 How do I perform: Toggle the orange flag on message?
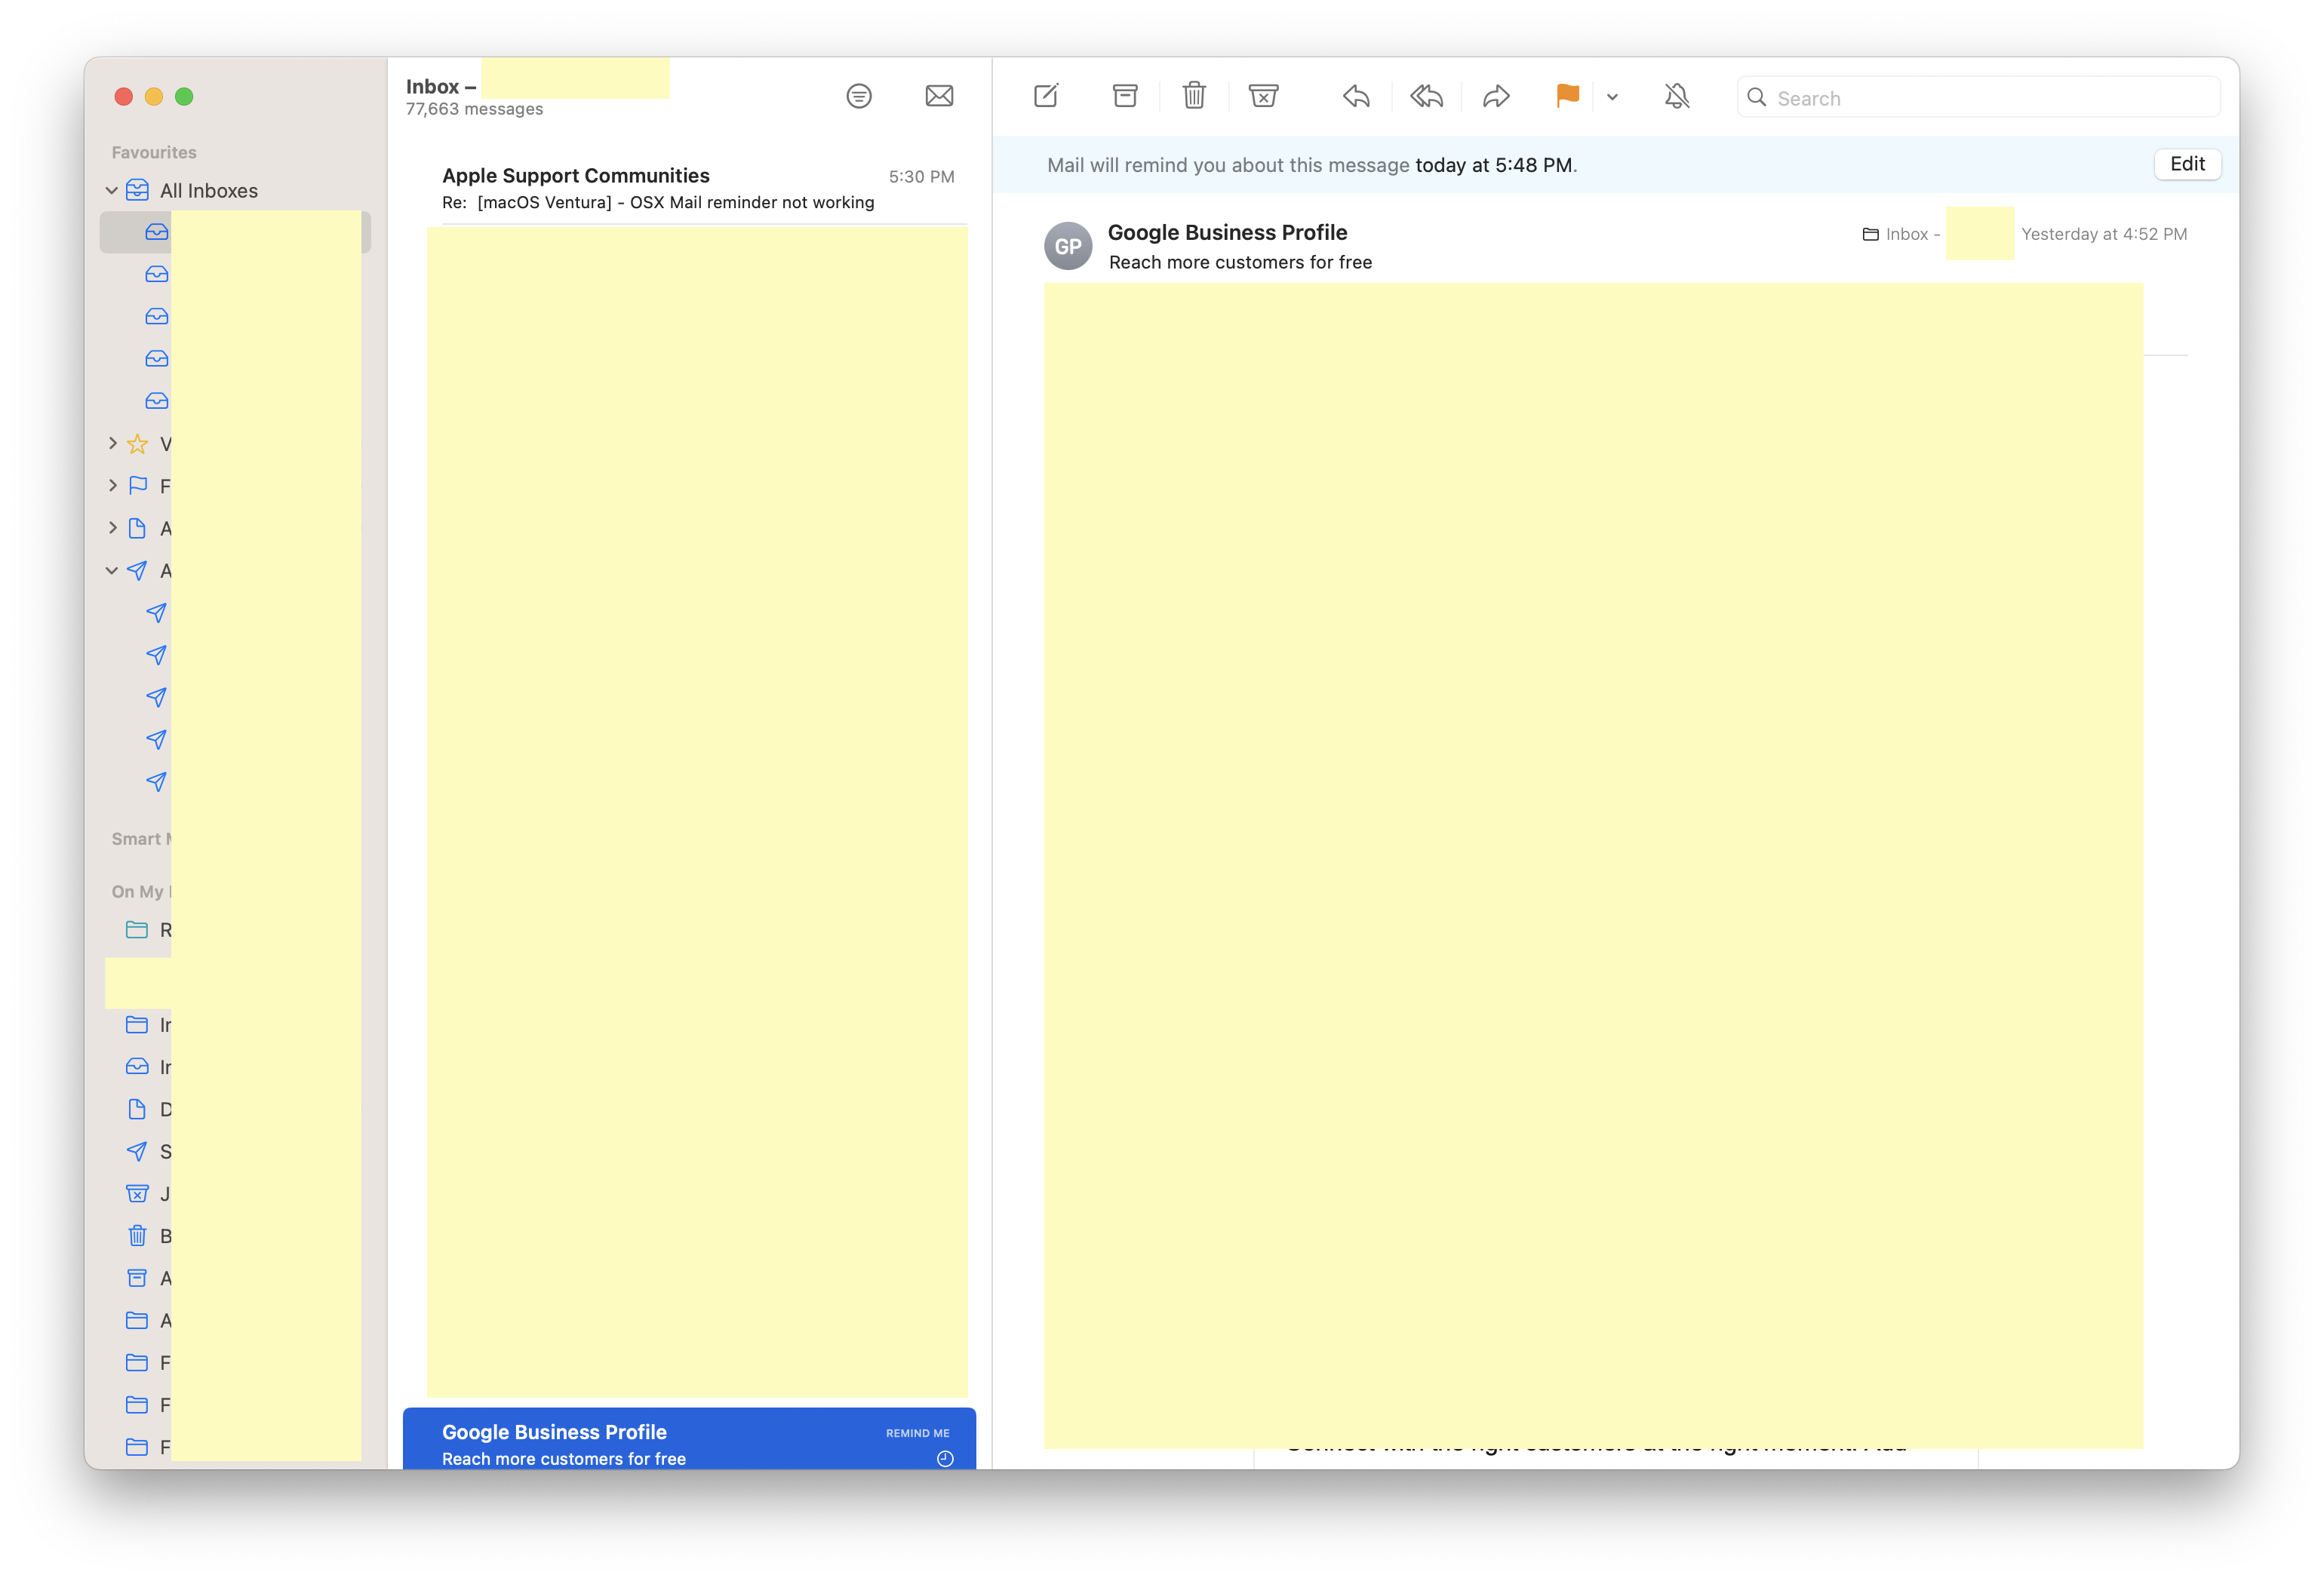[x=1567, y=96]
